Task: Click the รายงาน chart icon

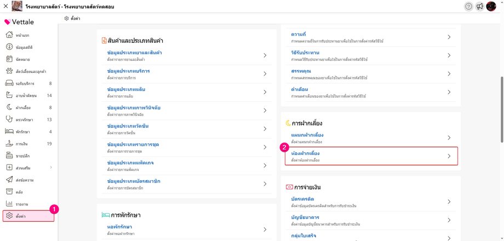Action: point(9,204)
